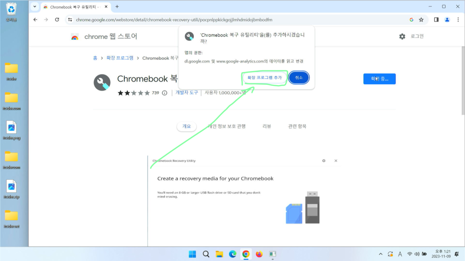The width and height of the screenshot is (465, 261).
Task: Click 취소 button in the dialog
Action: click(299, 77)
